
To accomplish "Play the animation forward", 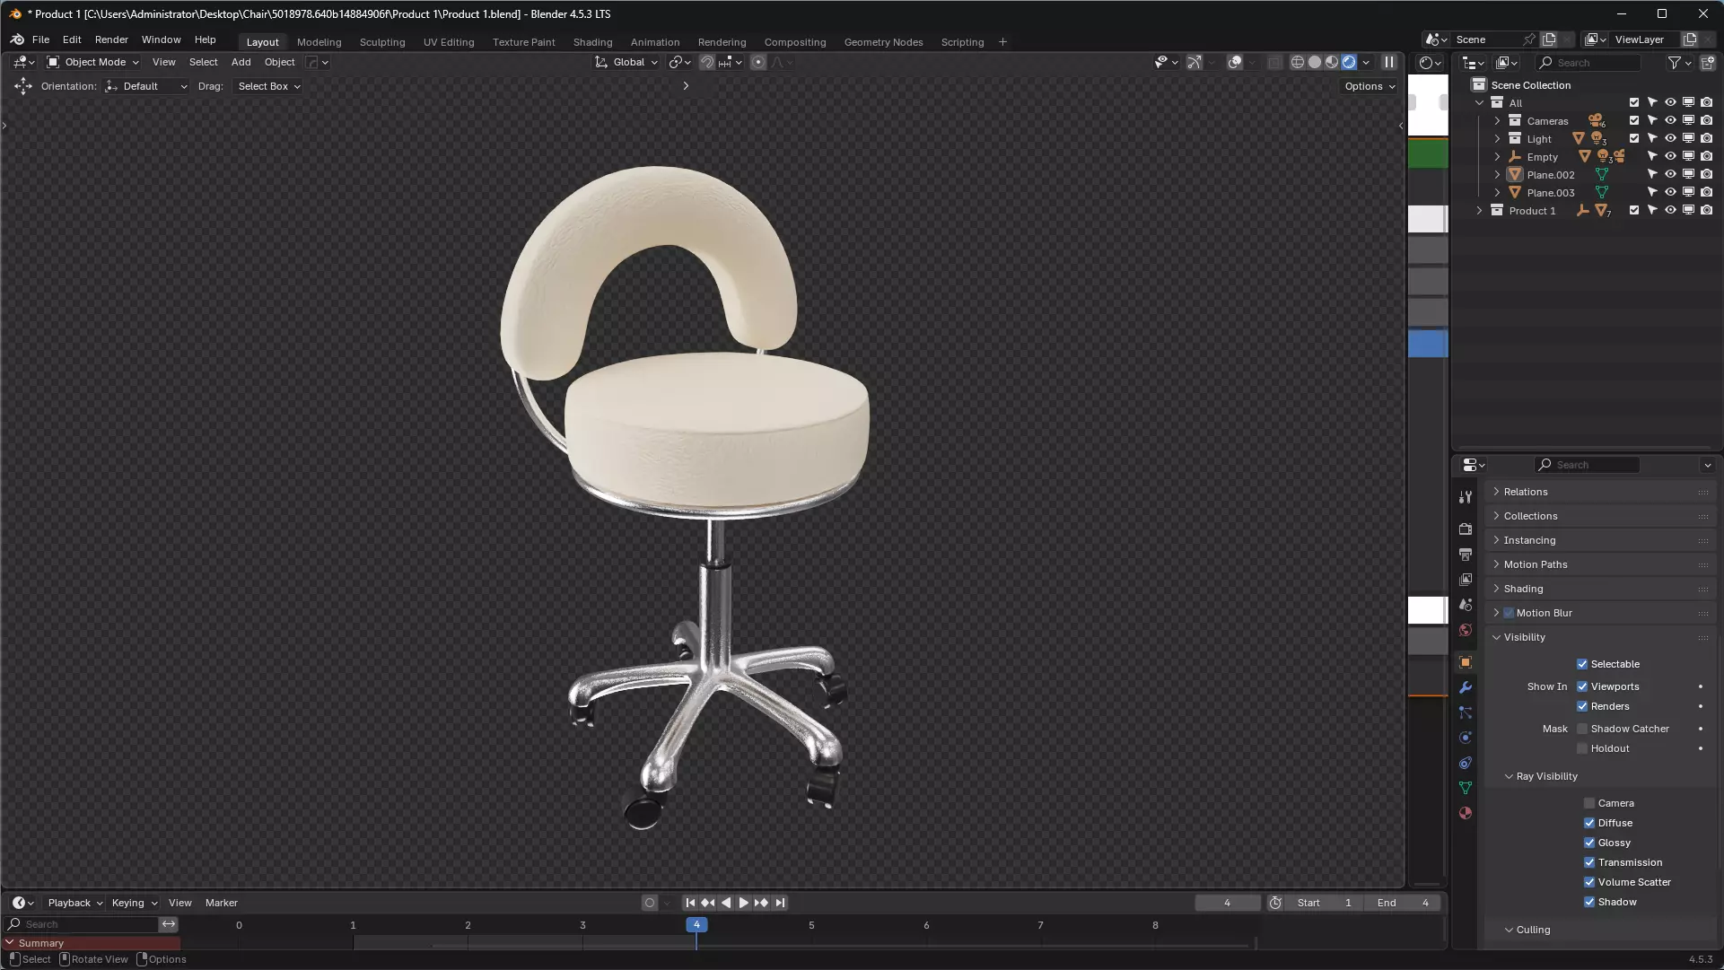I will [744, 903].
